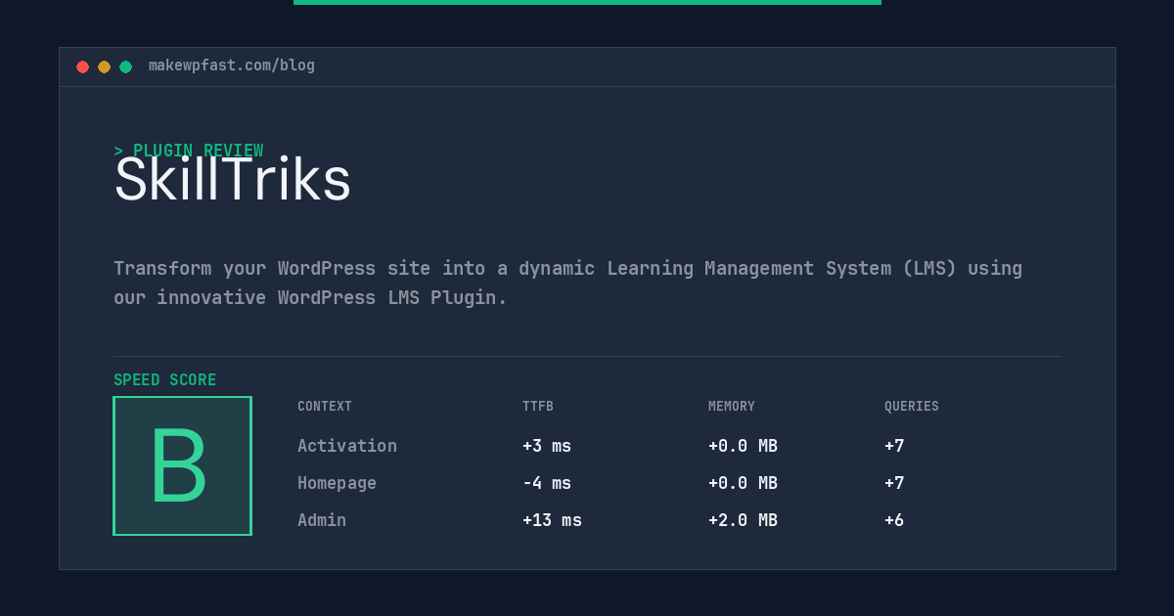Click Admin memory value '+2.0 MB'
Screen dimensions: 1174x616
[x=743, y=520]
